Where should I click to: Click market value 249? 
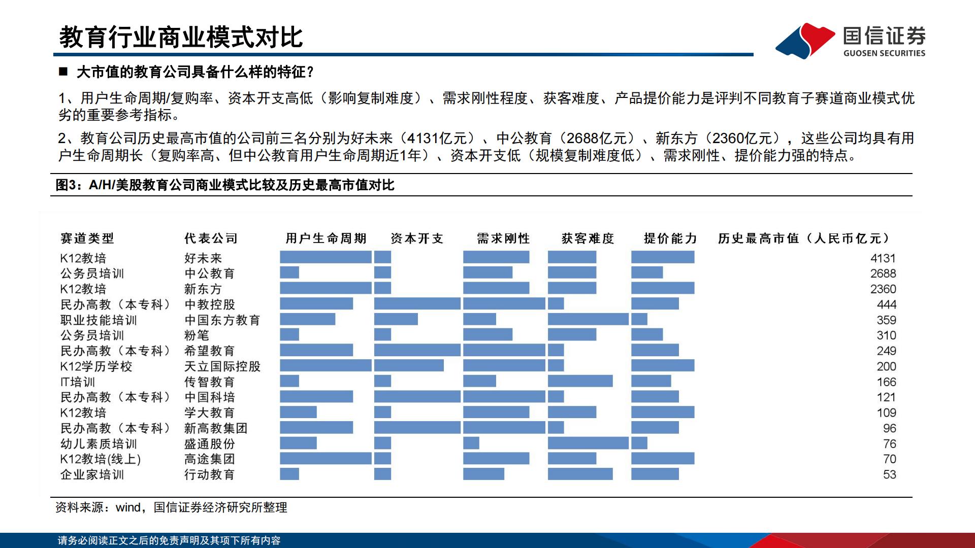[887, 351]
